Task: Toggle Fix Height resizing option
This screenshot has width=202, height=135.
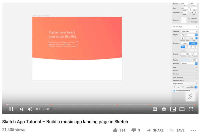Action: tap(192, 22)
